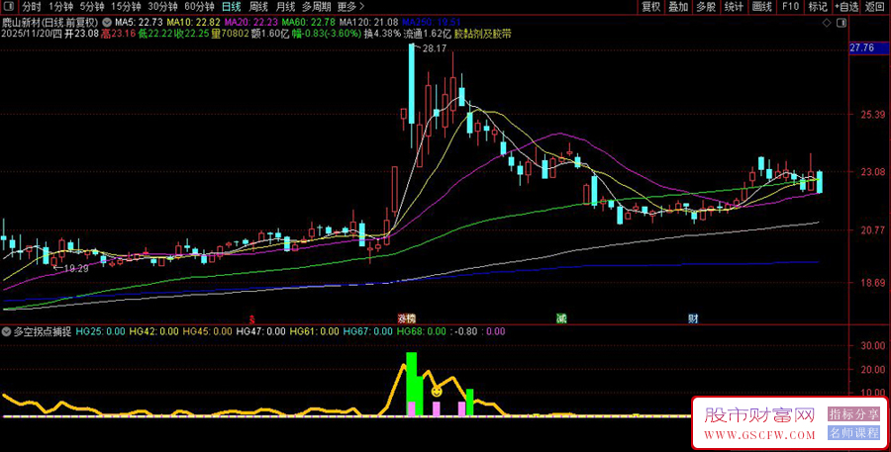891x452 pixels.
Task: Toggle 复权 price adjustment
Action: click(650, 6)
